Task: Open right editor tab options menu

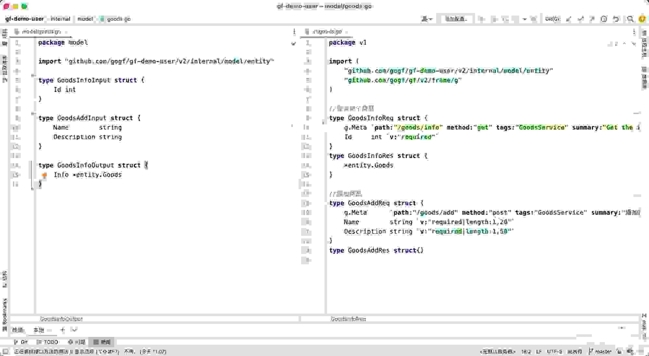Action: click(x=634, y=32)
